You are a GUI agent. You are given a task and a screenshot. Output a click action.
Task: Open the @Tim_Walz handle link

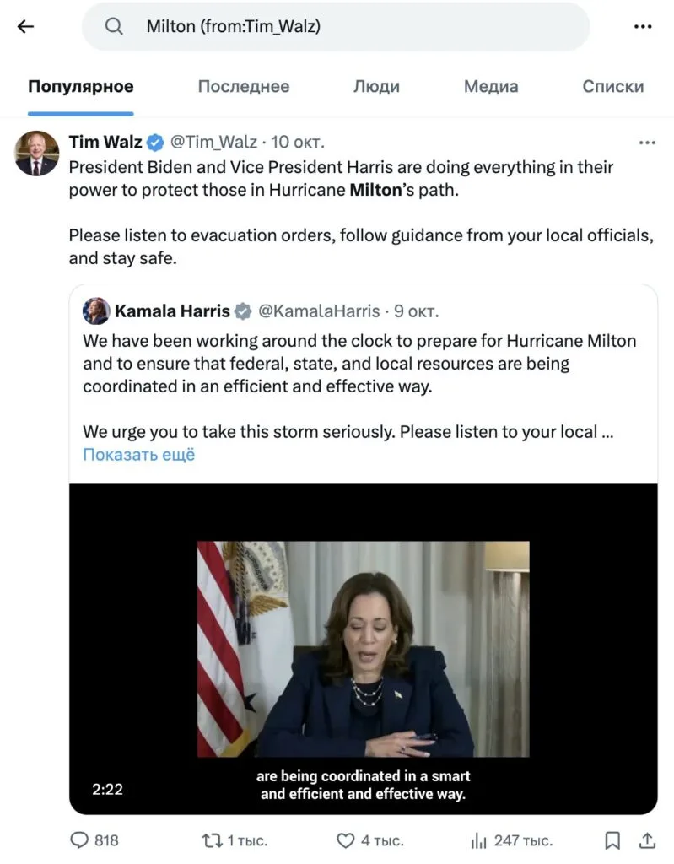pos(213,142)
